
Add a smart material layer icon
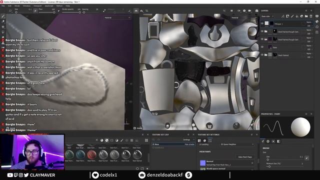point(301,16)
